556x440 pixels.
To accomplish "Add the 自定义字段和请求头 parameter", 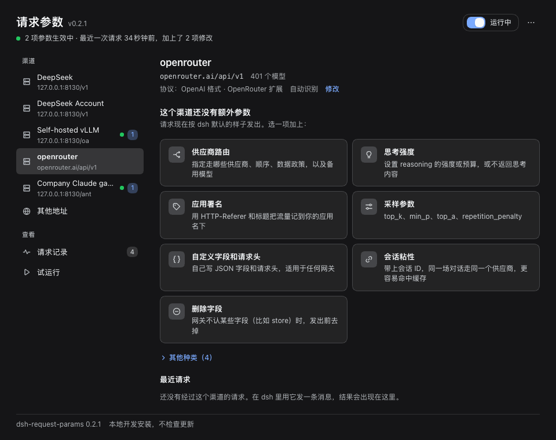I will 254,267.
